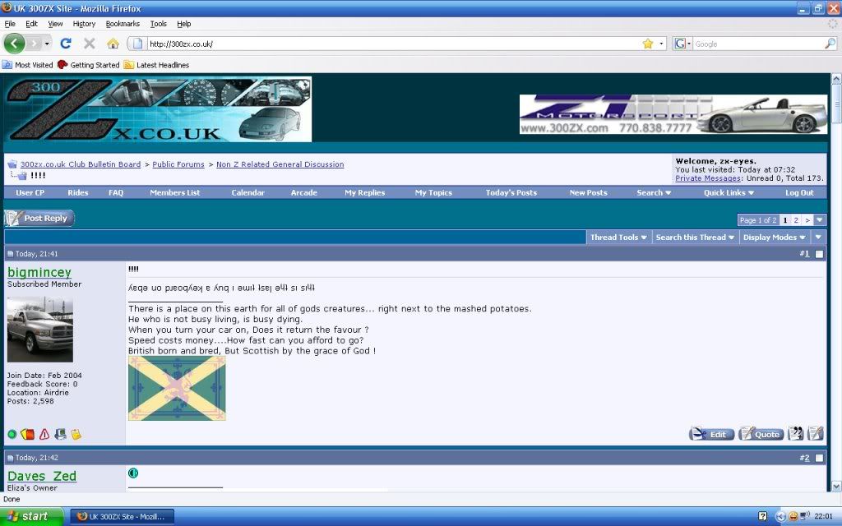Open Multi-Quote with the quotation marks icon
This screenshot has width=842, height=526.
pos(795,433)
